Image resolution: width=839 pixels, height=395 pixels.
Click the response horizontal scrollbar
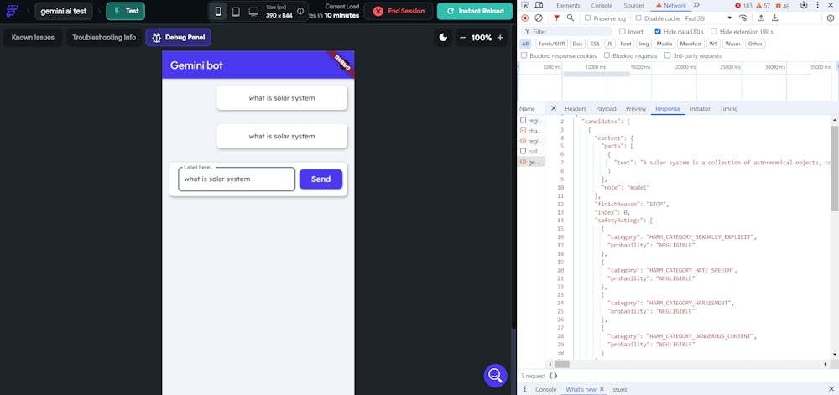pos(561,364)
